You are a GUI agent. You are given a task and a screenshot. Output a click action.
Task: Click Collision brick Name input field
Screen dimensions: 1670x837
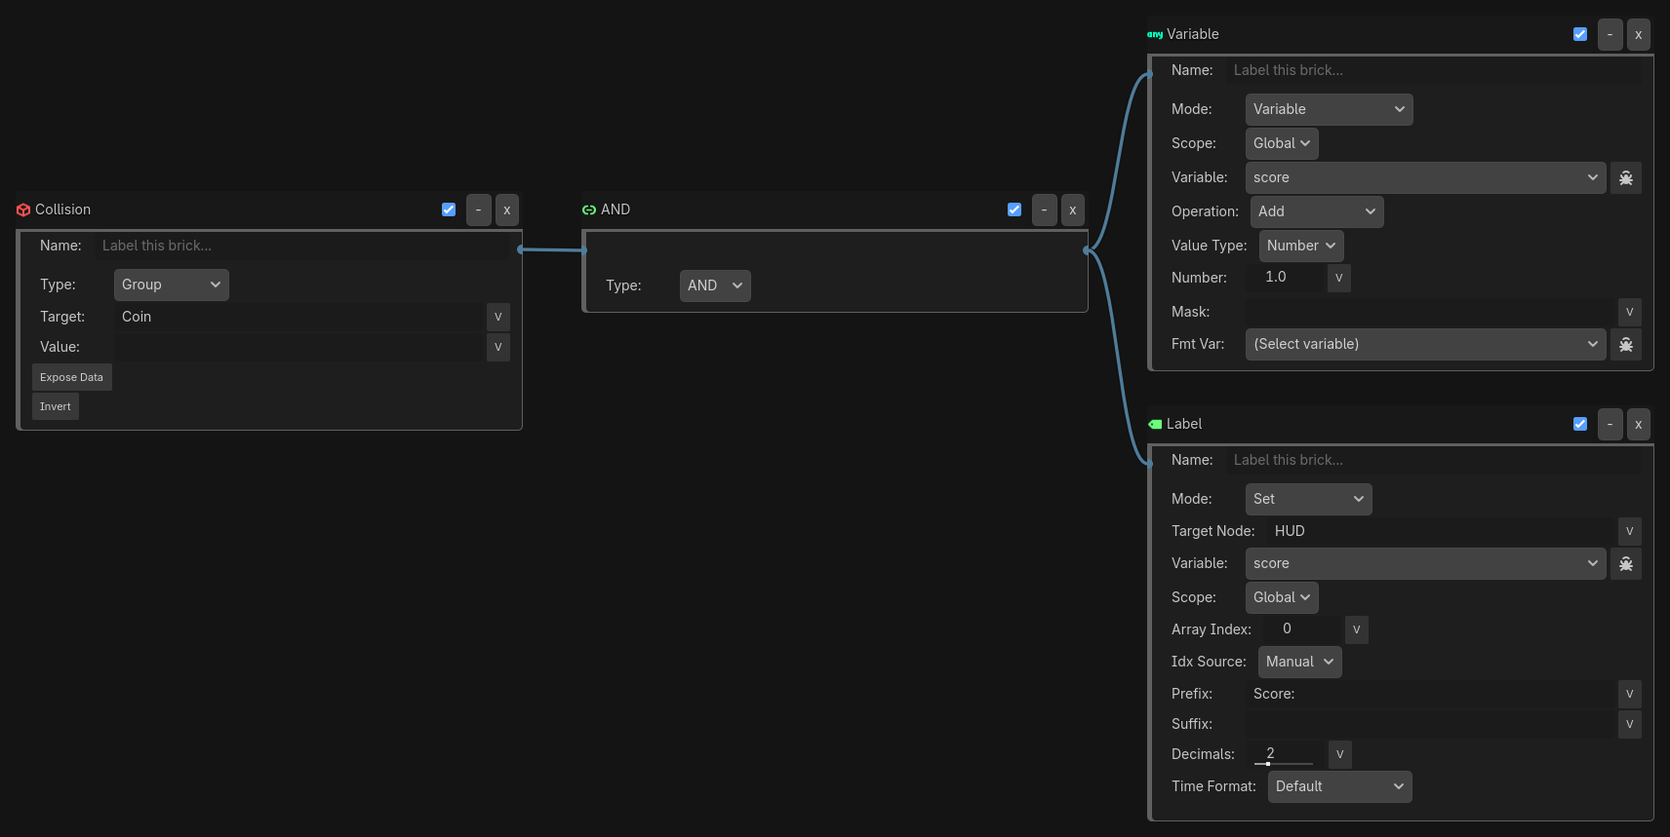click(302, 246)
